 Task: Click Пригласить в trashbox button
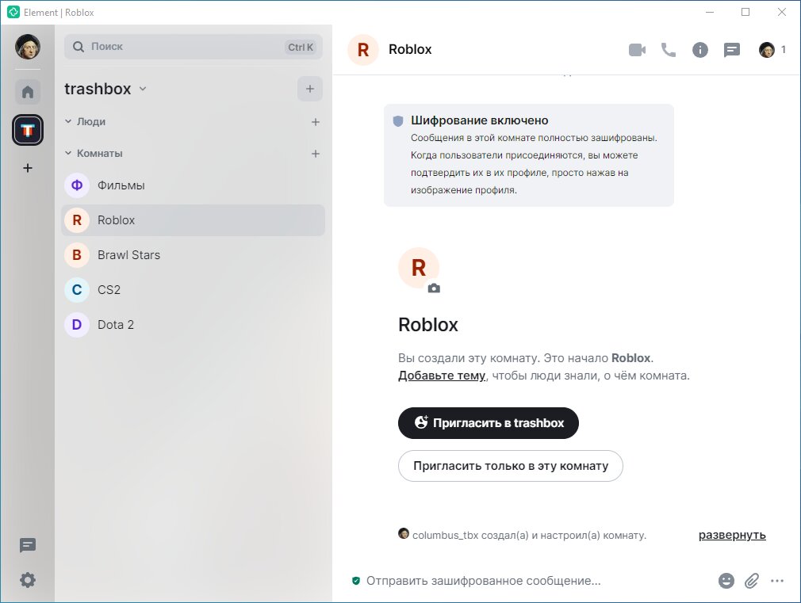(489, 423)
